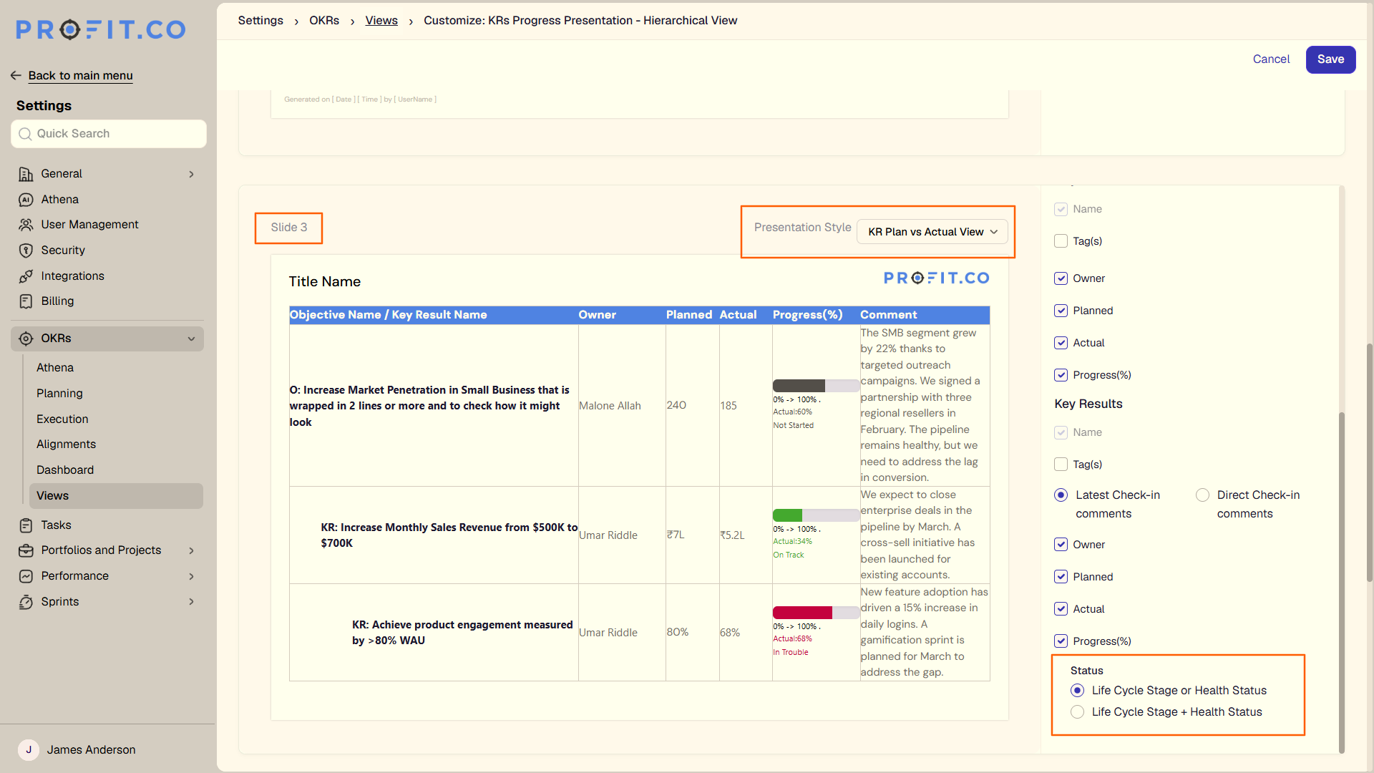Click the Sprints icon in sidebar
Viewport: 1374px width, 773px height.
tap(26, 602)
